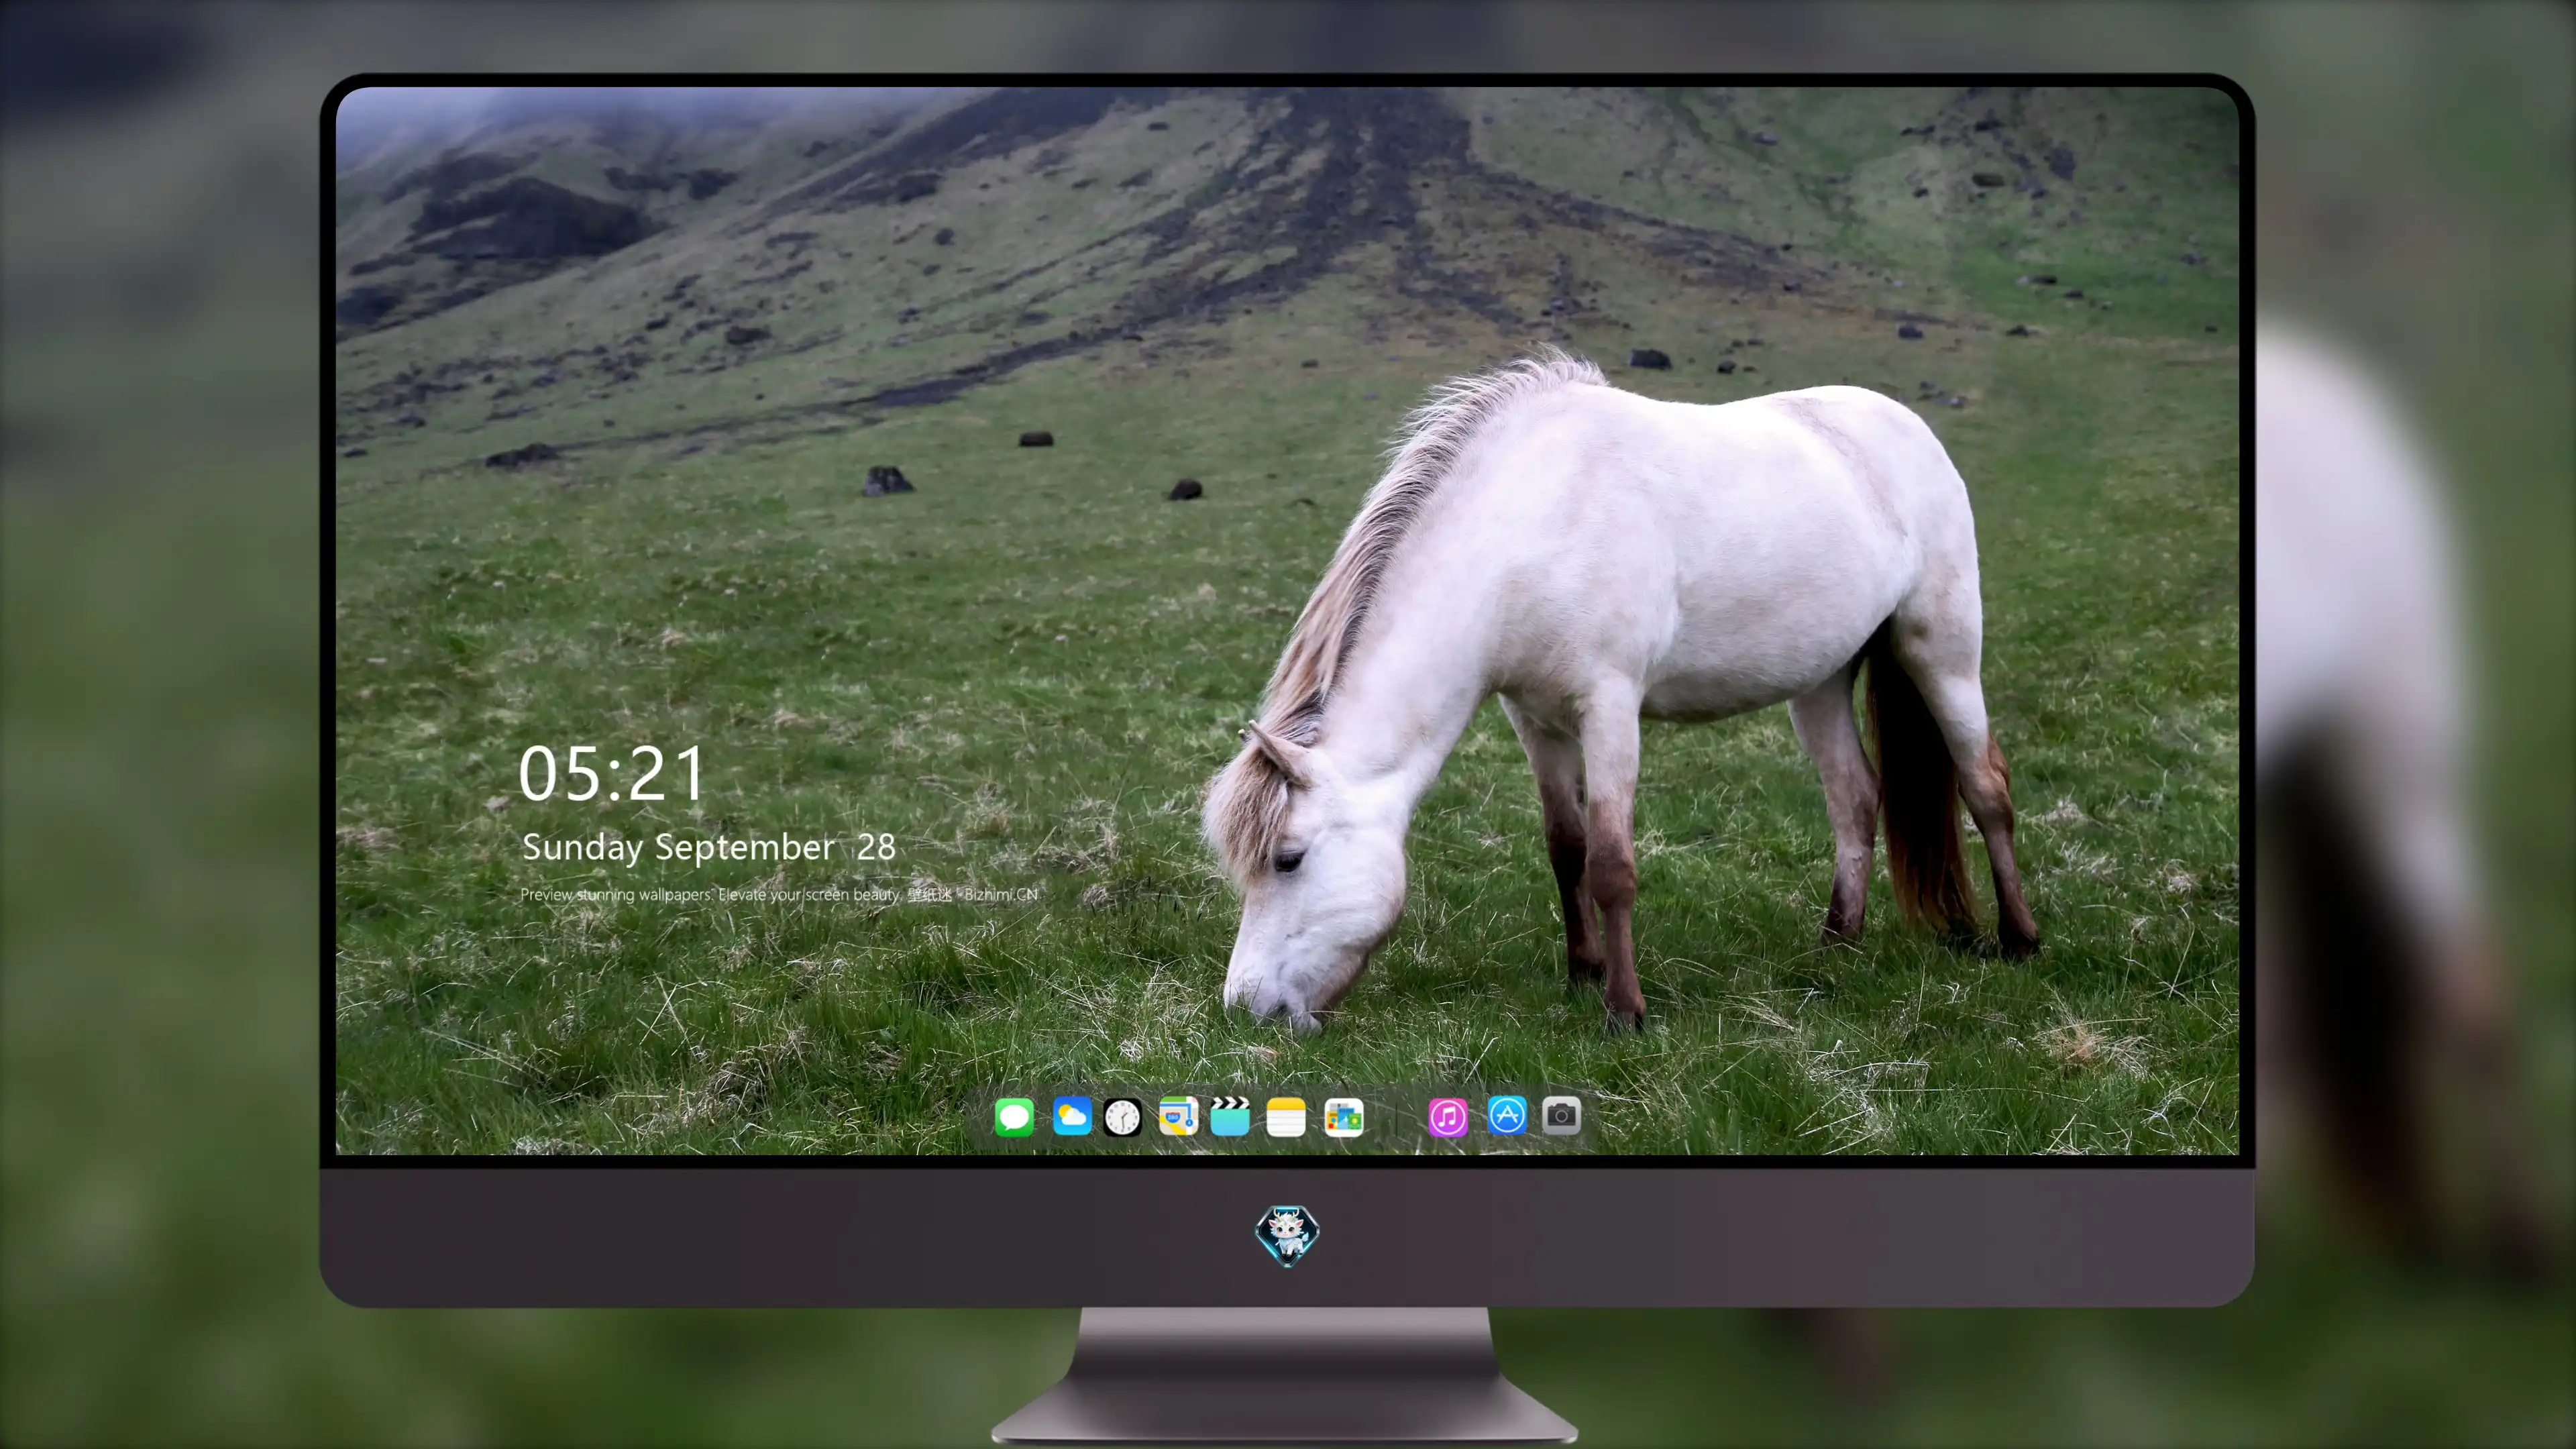Click the 'Preview stunning wallpapers' caption text

(x=780, y=895)
